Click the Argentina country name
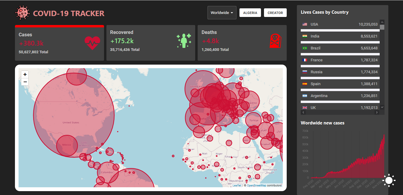403x195 pixels. point(319,96)
